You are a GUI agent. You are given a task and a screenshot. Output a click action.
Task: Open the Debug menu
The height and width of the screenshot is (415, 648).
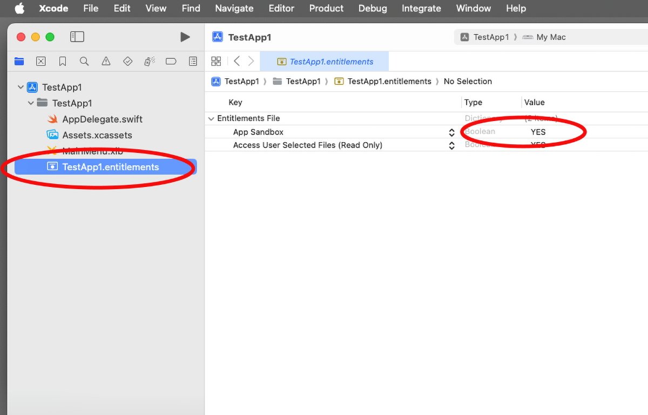pyautogui.click(x=373, y=8)
